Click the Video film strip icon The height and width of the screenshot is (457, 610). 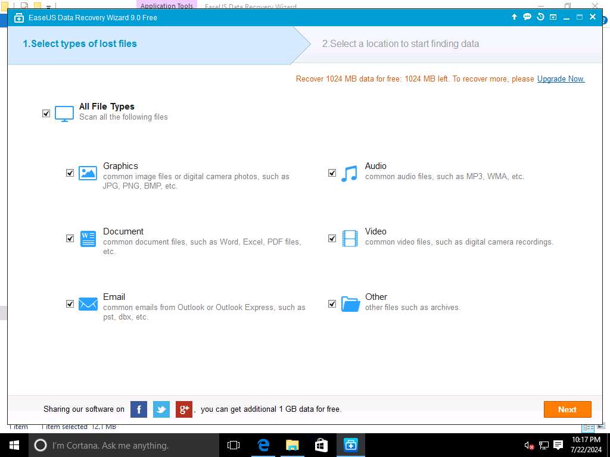coord(350,238)
